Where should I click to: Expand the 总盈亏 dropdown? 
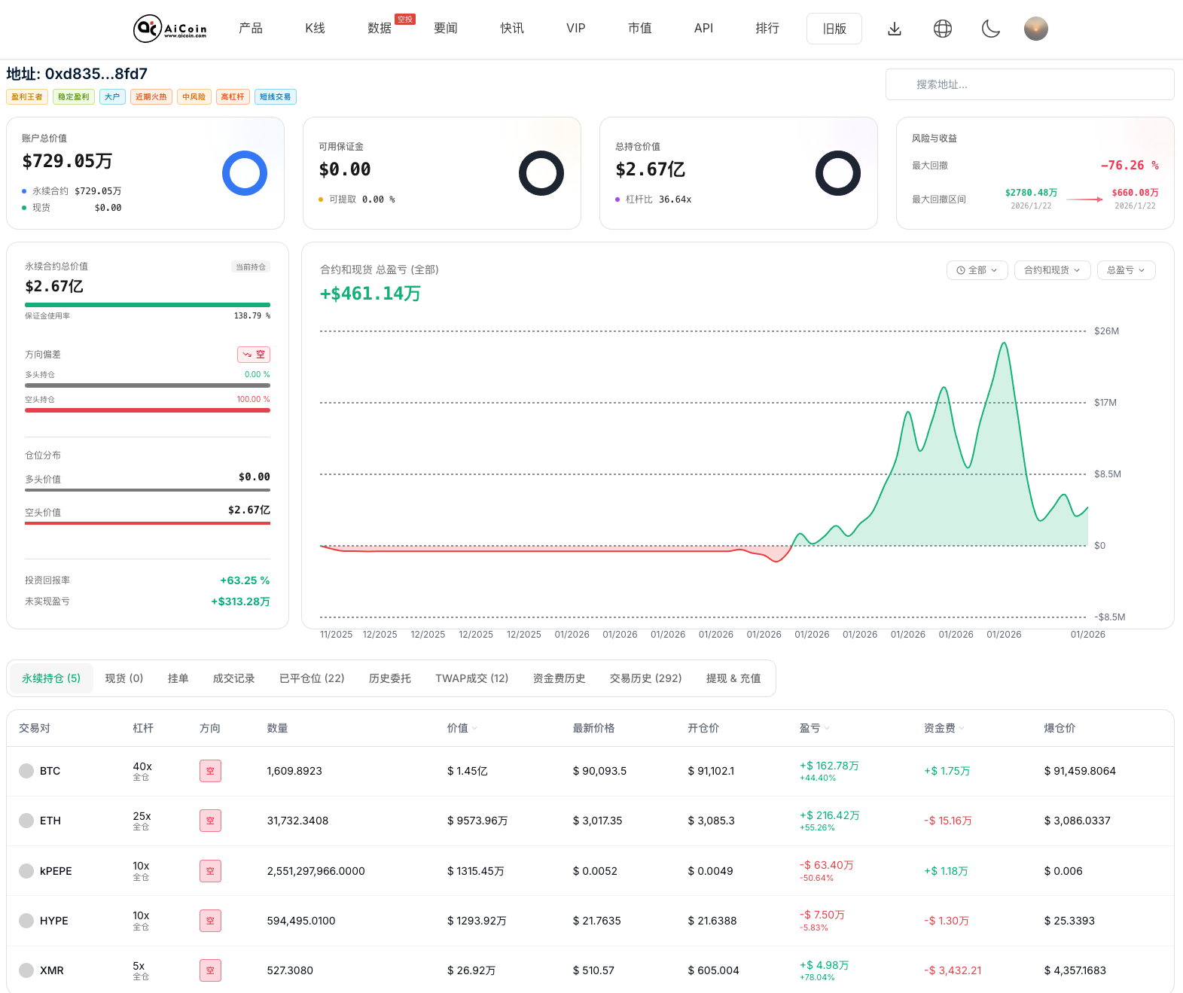tap(1126, 270)
